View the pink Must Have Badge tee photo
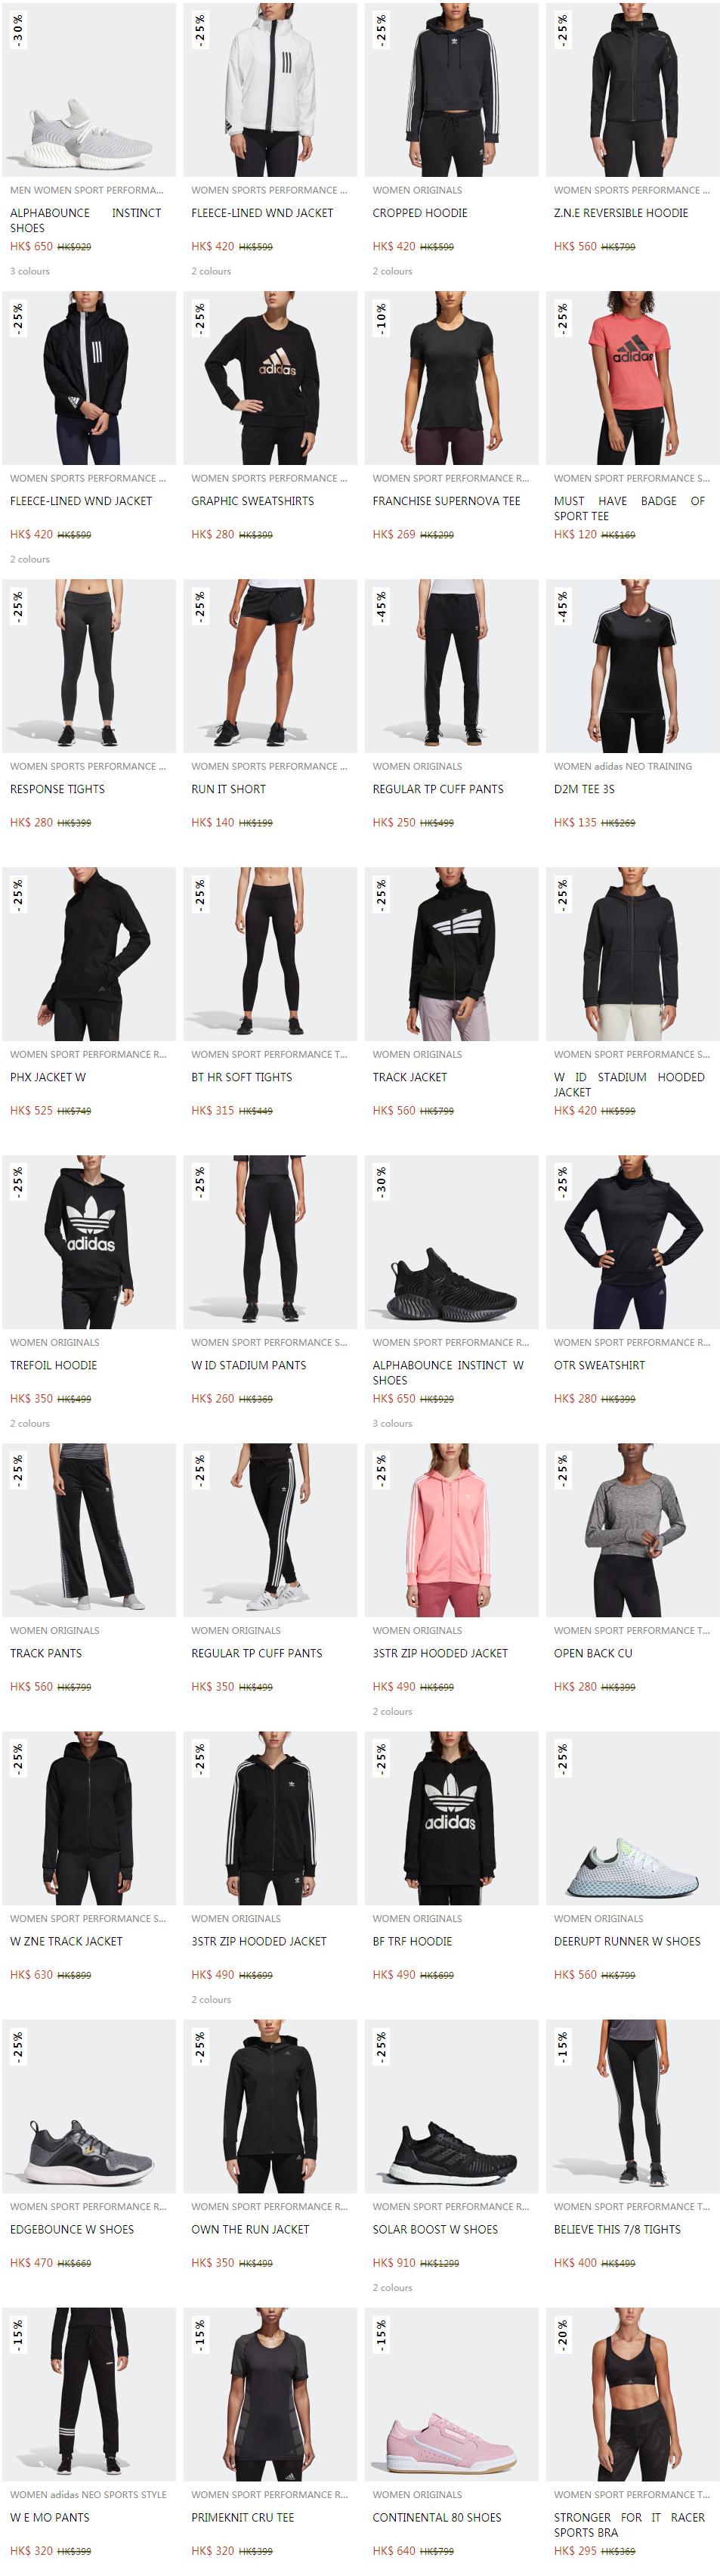 632,378
